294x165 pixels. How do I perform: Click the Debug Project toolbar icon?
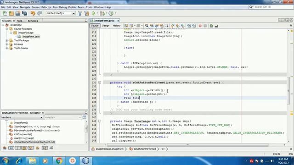click(102, 13)
